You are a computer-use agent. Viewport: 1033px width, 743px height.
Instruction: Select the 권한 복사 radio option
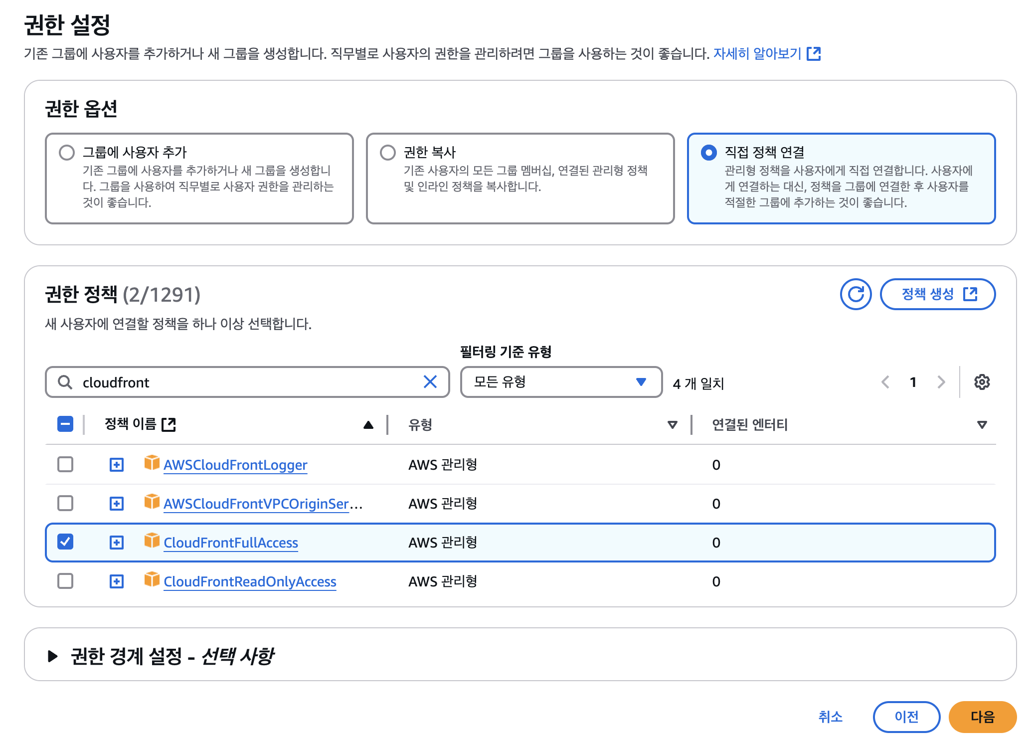(388, 152)
